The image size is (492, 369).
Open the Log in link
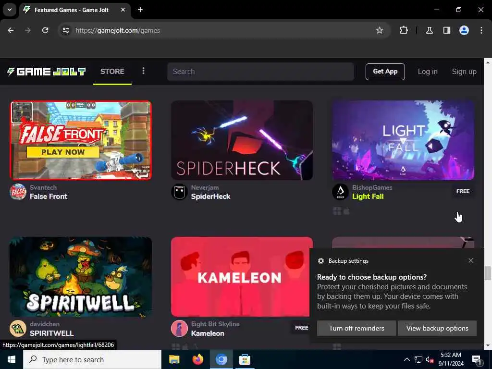coord(427,72)
